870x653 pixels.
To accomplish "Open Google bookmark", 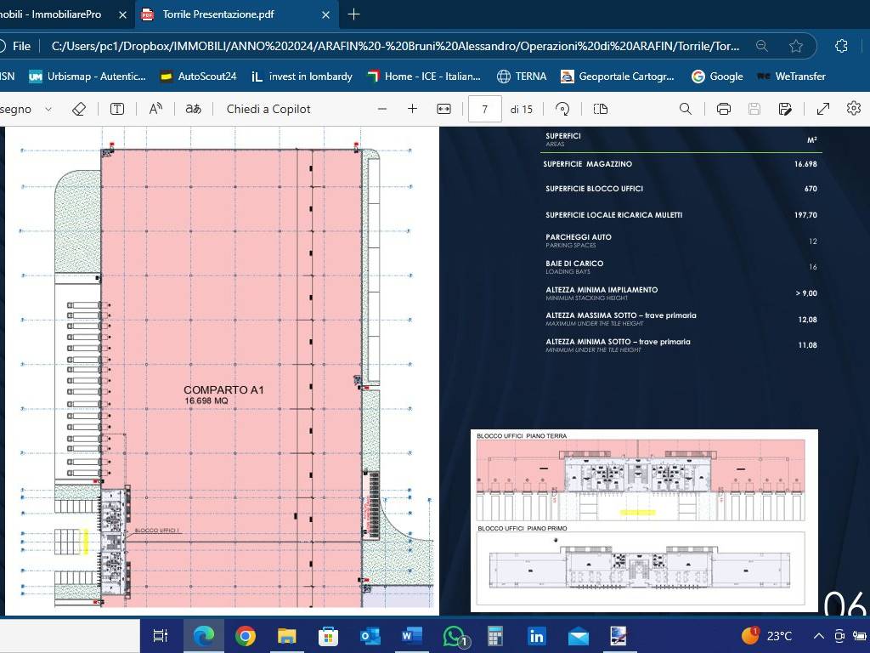I will coord(717,77).
